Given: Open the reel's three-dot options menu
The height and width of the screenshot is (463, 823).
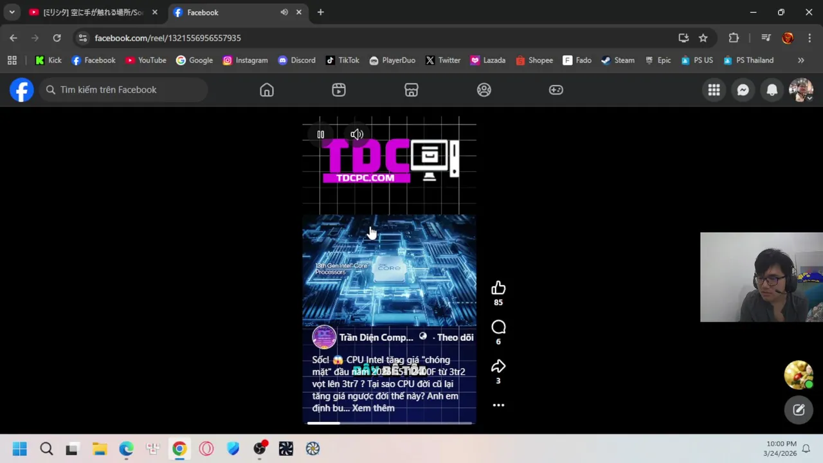Looking at the screenshot, I should coord(498,405).
